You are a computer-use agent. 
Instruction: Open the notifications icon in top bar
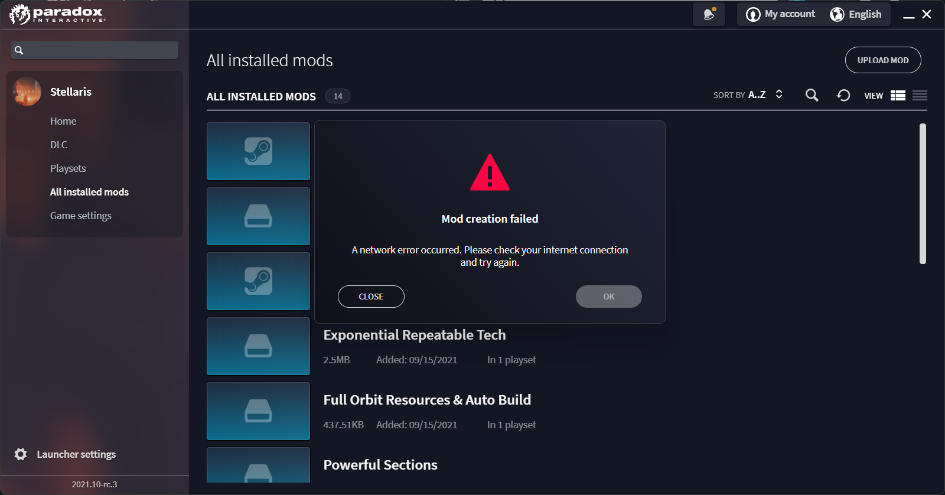coord(709,14)
